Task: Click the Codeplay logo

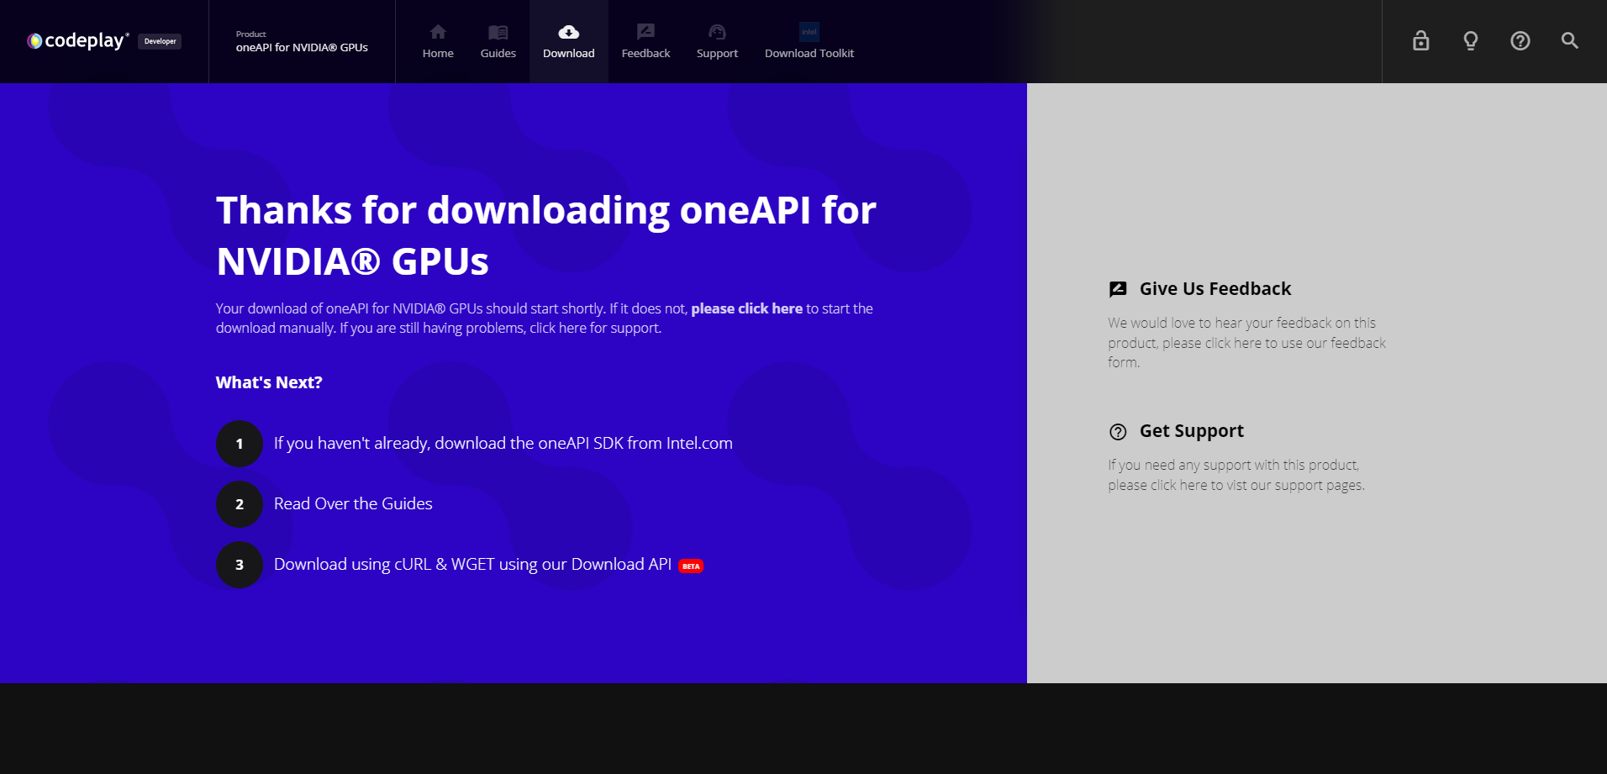Action: click(x=78, y=40)
